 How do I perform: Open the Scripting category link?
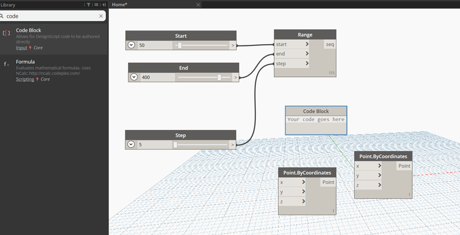[25, 79]
